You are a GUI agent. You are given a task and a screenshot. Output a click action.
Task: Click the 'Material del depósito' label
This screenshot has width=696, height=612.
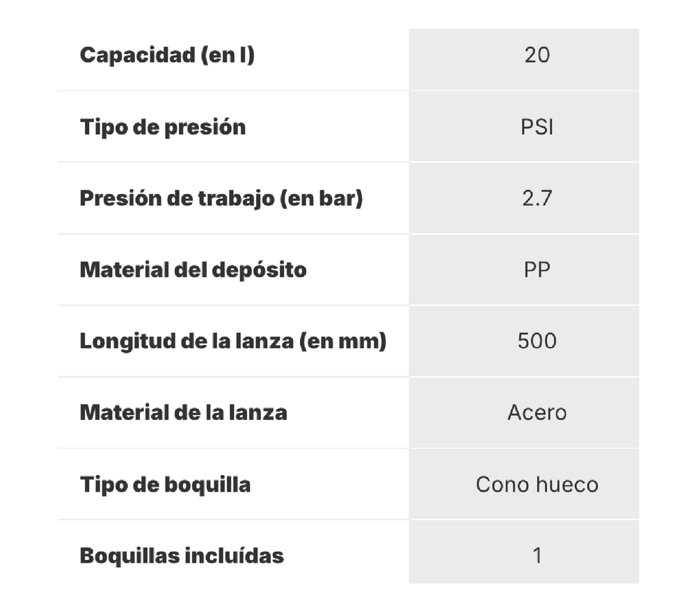coord(193,270)
